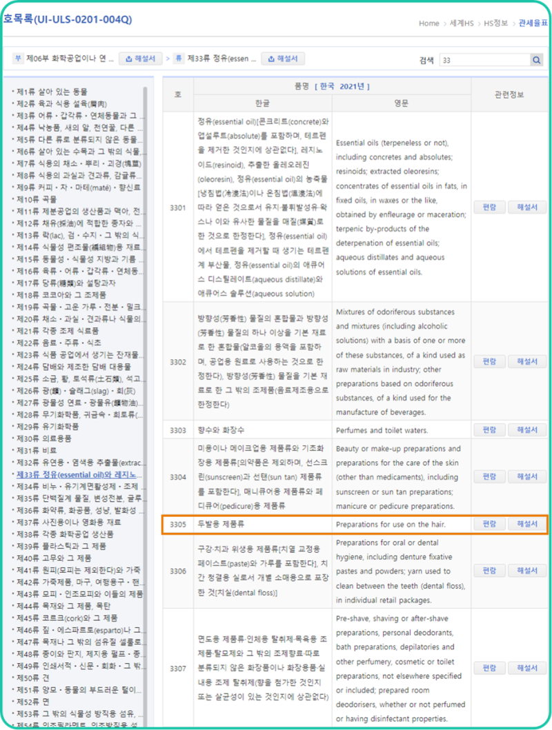Click the 한글 column header

click(263, 103)
